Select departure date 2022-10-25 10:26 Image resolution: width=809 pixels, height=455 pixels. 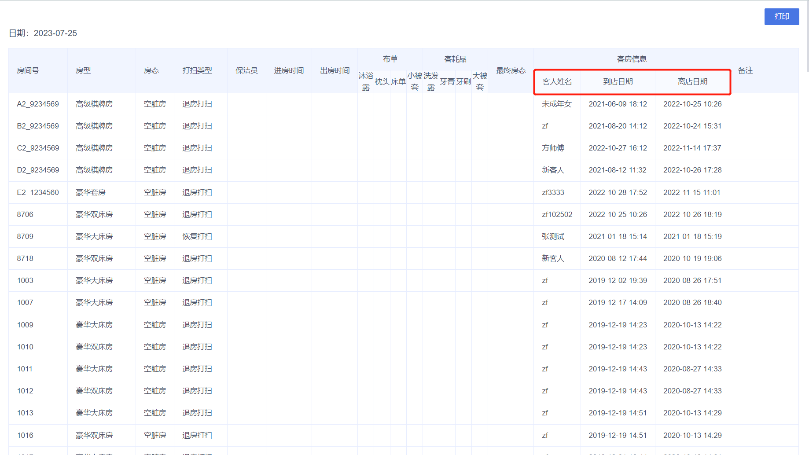(x=692, y=104)
